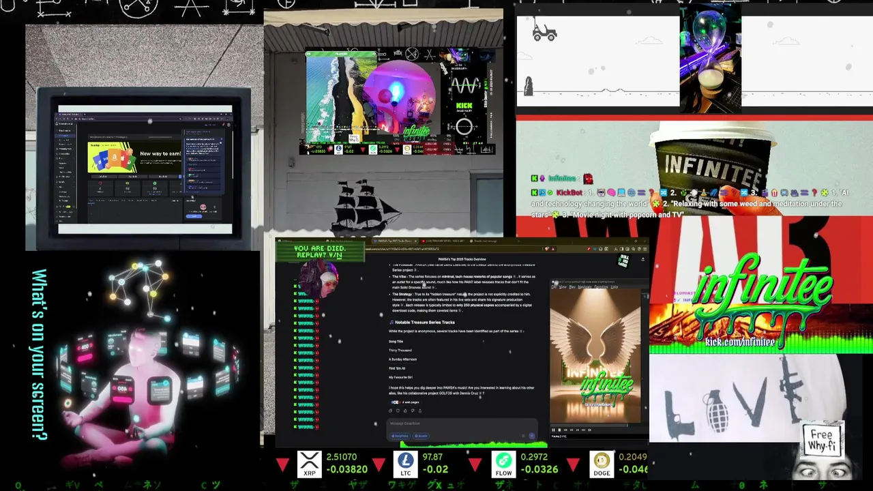Click the jeep in the dino game panel
Image resolution: width=873 pixels, height=491 pixels.
tap(544, 32)
